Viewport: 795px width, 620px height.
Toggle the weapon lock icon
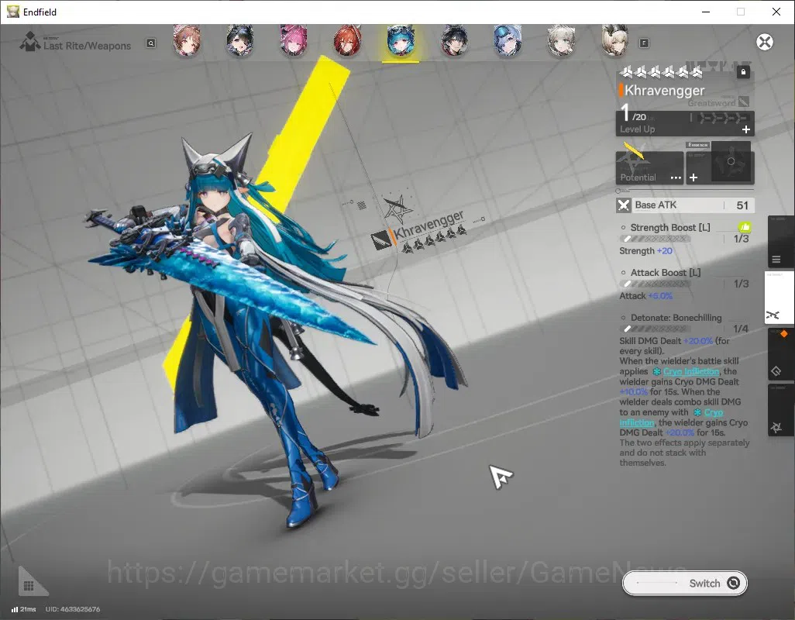pyautogui.click(x=743, y=72)
